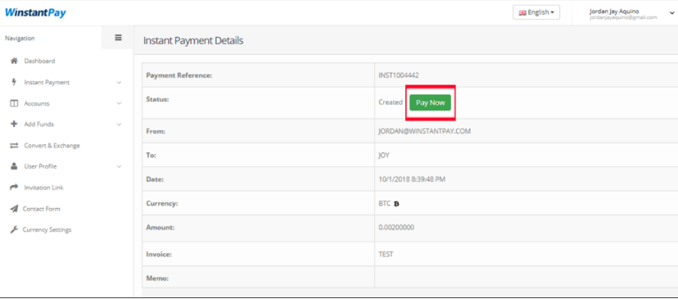Click the Invoice label
This screenshot has height=299, width=678.
(x=159, y=255)
